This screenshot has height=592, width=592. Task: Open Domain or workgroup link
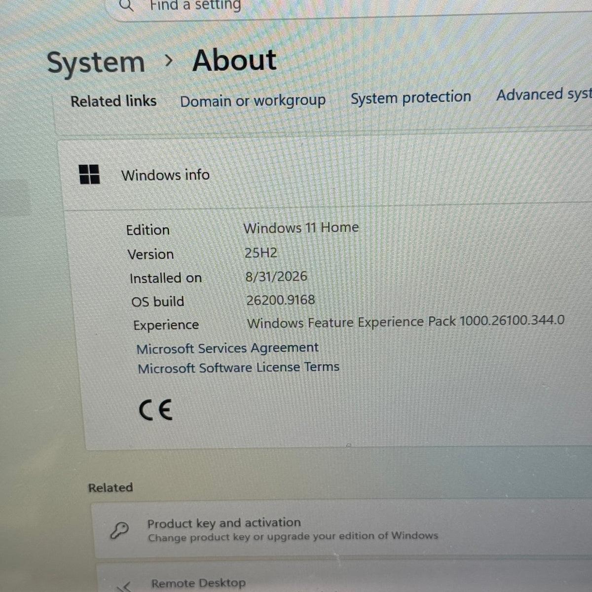253,101
